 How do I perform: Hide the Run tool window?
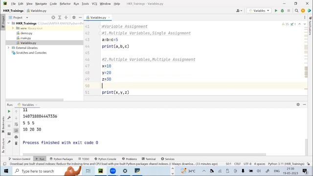click(x=304, y=105)
